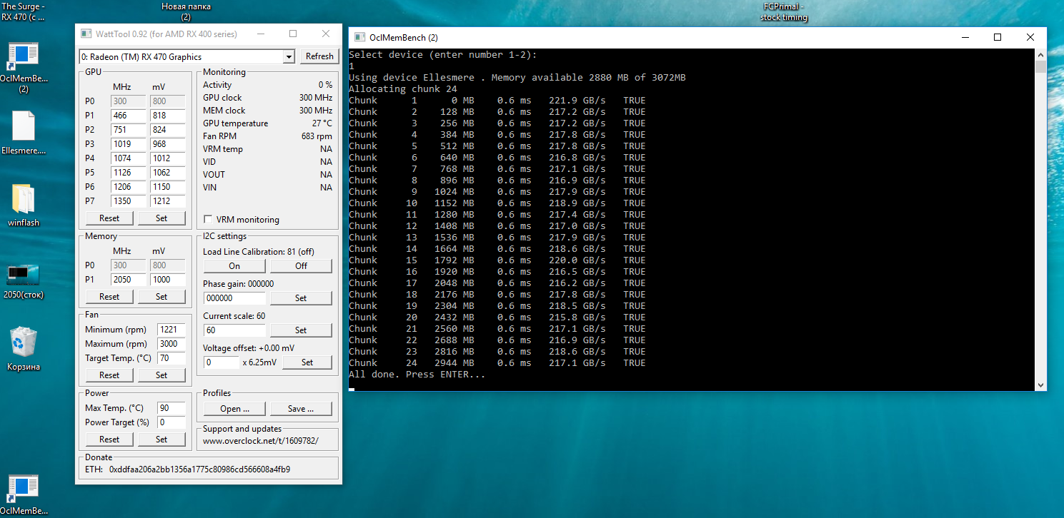Image resolution: width=1064 pixels, height=518 pixels.
Task: Click Set in the Power group
Action: (x=161, y=440)
